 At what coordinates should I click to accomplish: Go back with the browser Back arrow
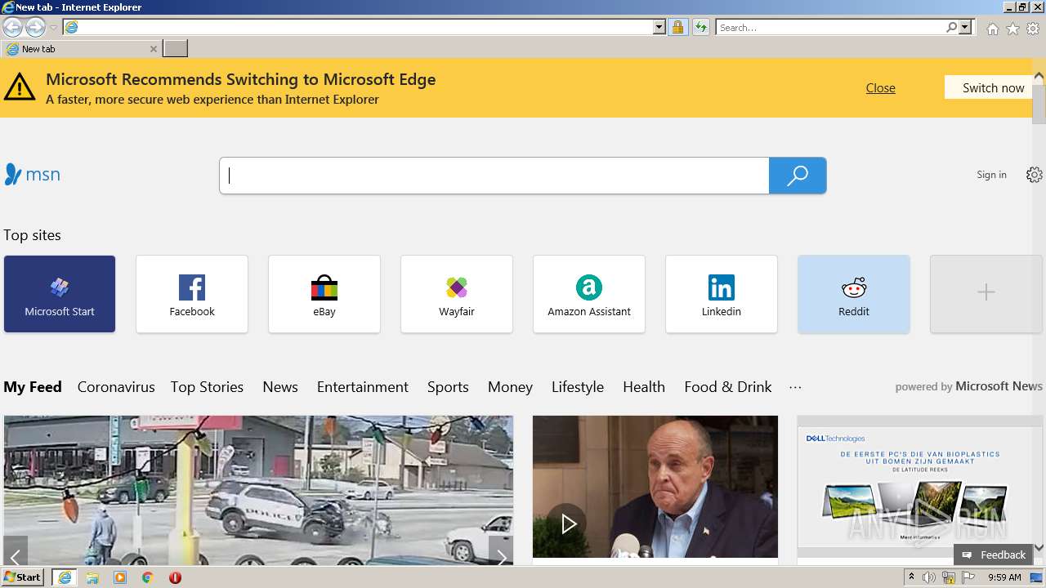click(x=12, y=28)
